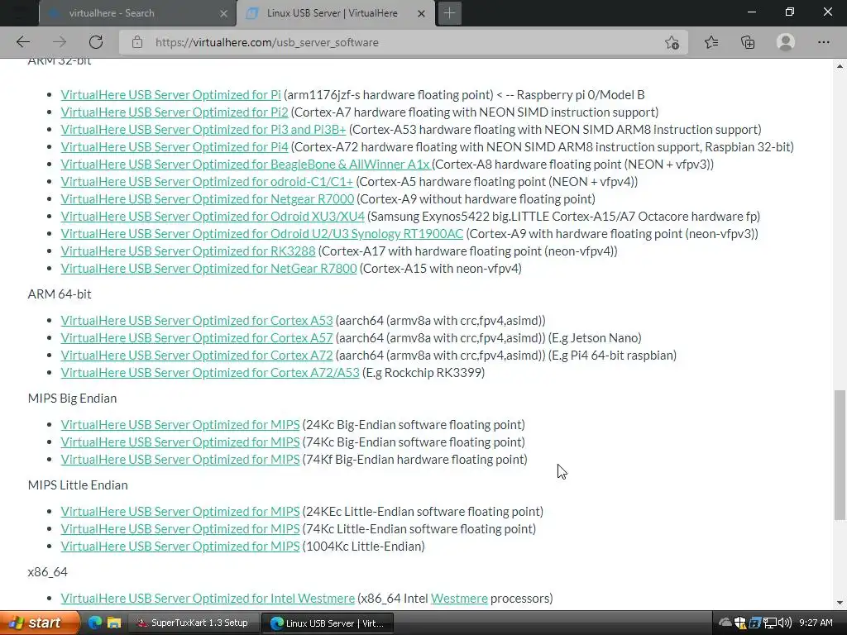Open MIPS 74Kc Big-Endian software link
The height and width of the screenshot is (635, 847).
pos(179,442)
